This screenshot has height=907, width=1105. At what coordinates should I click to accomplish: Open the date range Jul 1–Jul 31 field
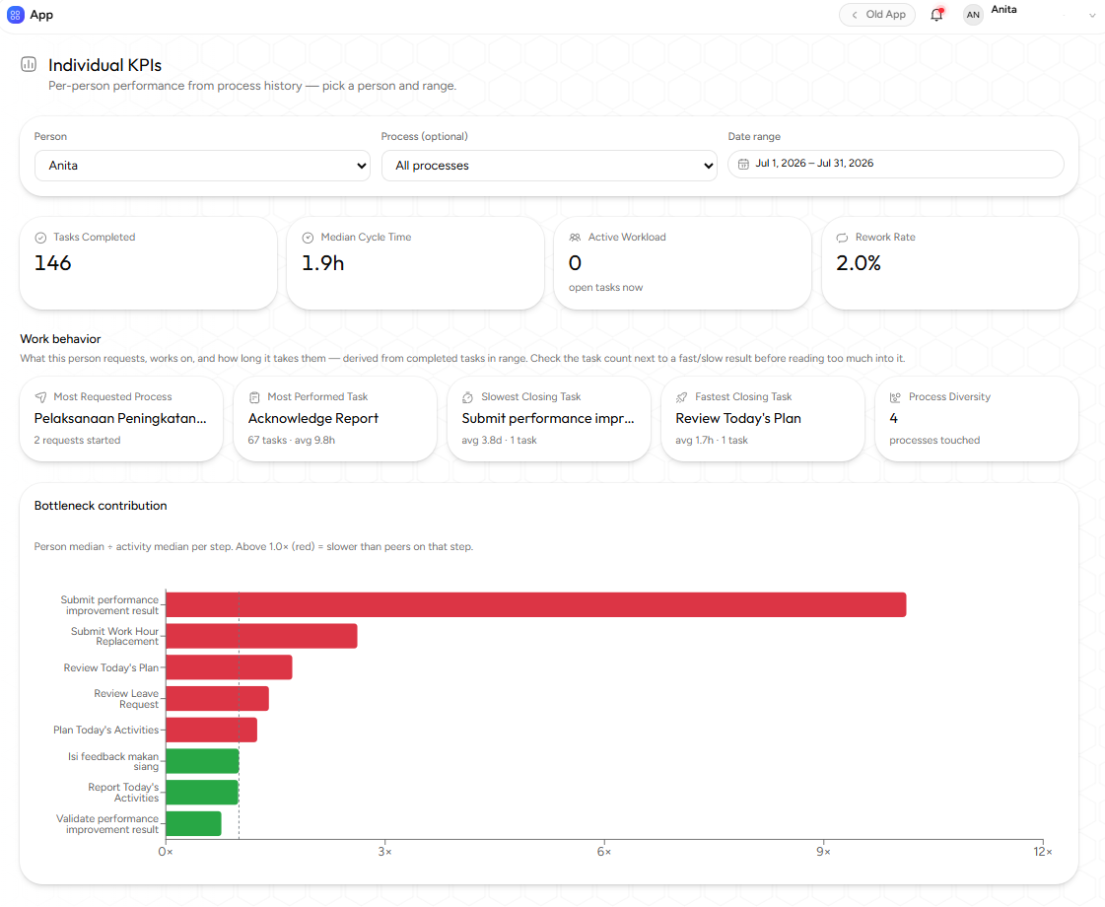pos(896,165)
